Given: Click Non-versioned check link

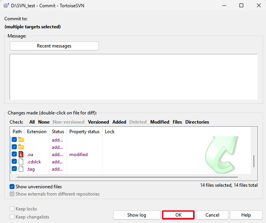Looking at the screenshot, I should (x=68, y=122).
